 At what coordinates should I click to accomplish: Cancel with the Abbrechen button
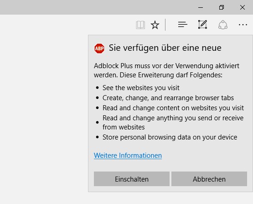209,179
